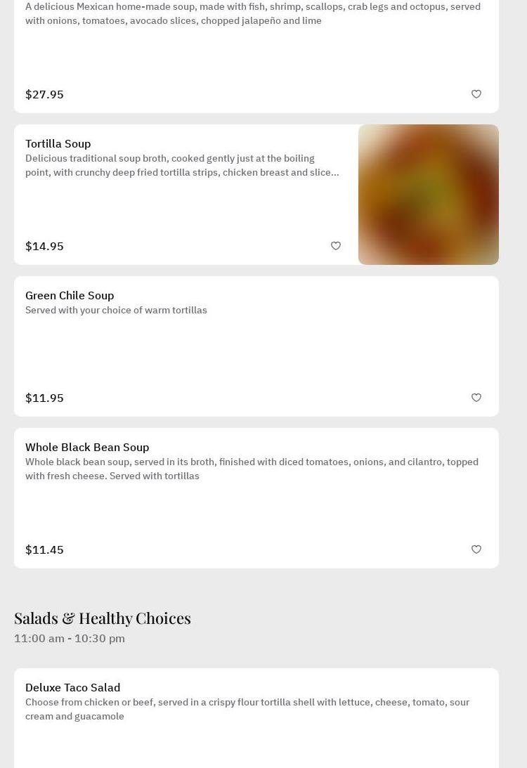Screen dimensions: 527x768
Task: Open the Whole Black Bean Soup title
Action: [87, 447]
